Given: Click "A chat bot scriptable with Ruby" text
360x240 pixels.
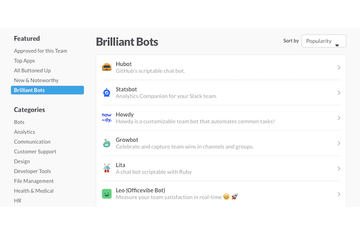Looking at the screenshot, I should pos(154,172).
